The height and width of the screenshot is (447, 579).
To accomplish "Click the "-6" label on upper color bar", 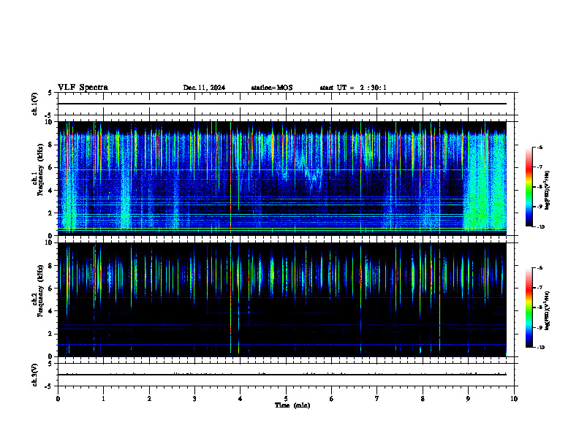I will (x=540, y=147).
